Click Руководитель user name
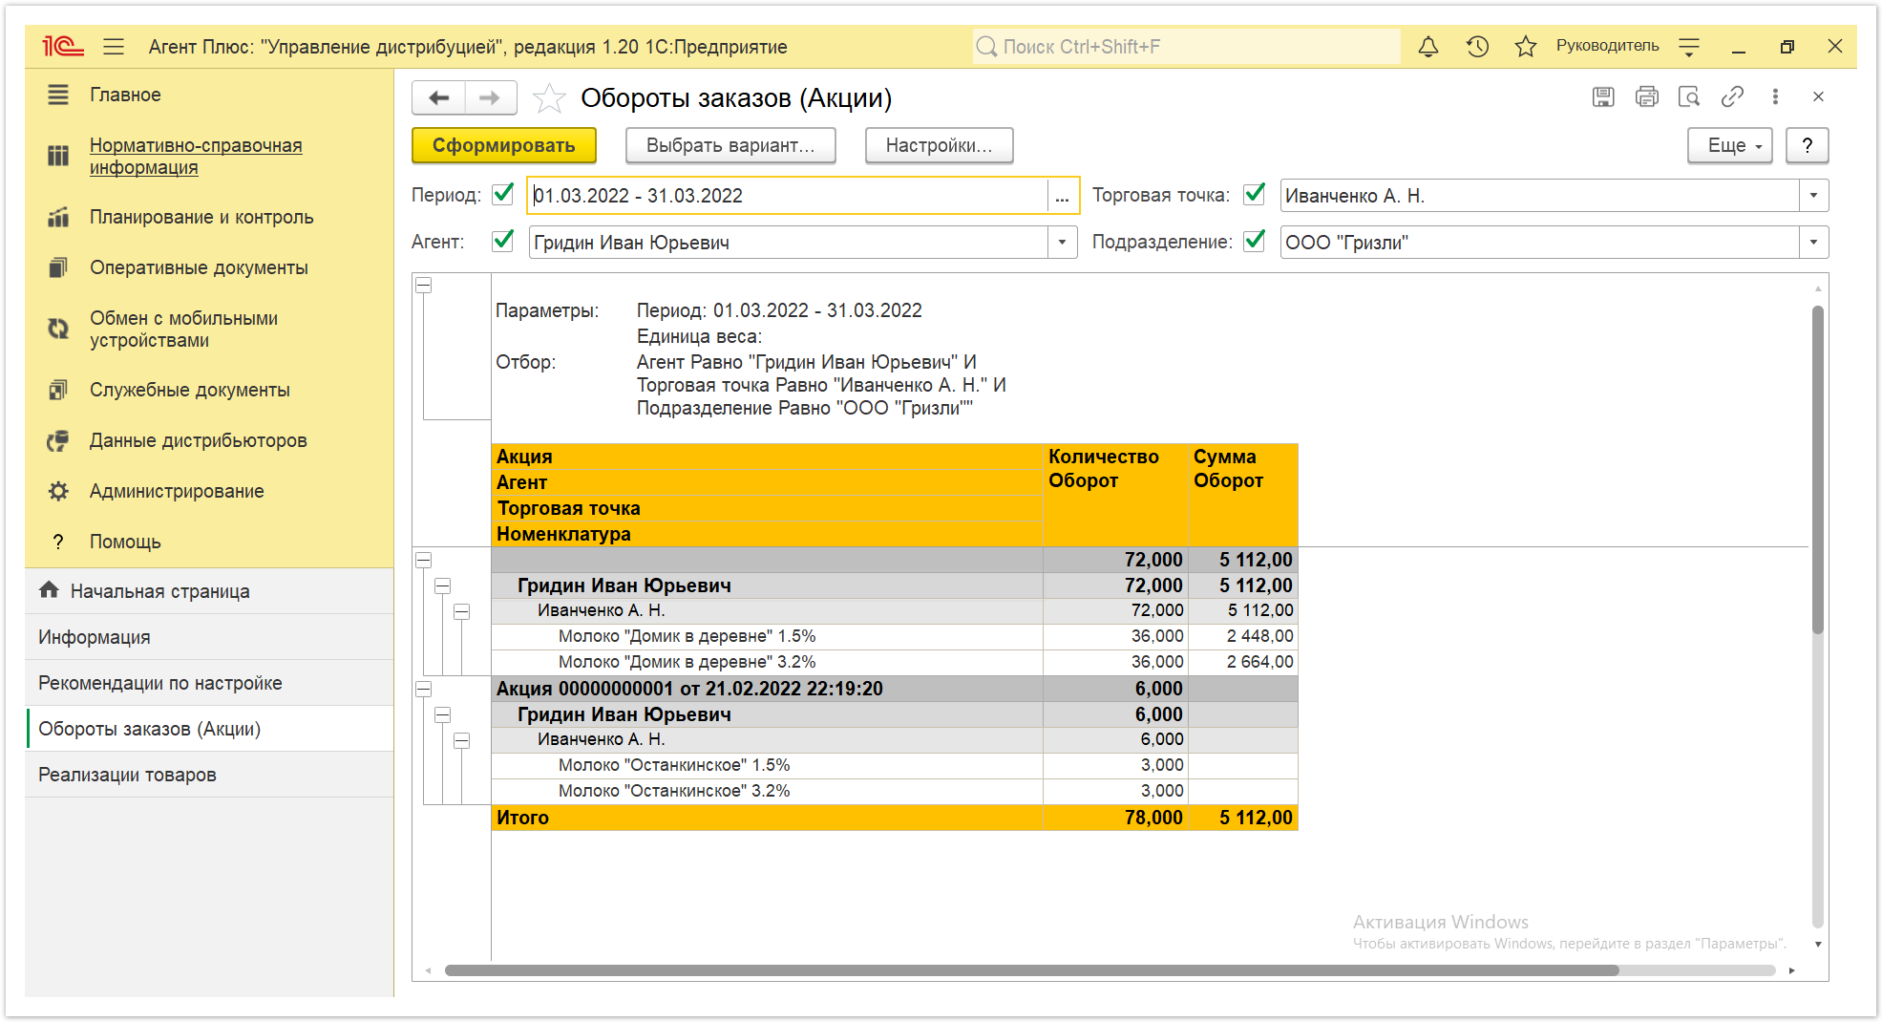This screenshot has width=1882, height=1022. coord(1607,46)
